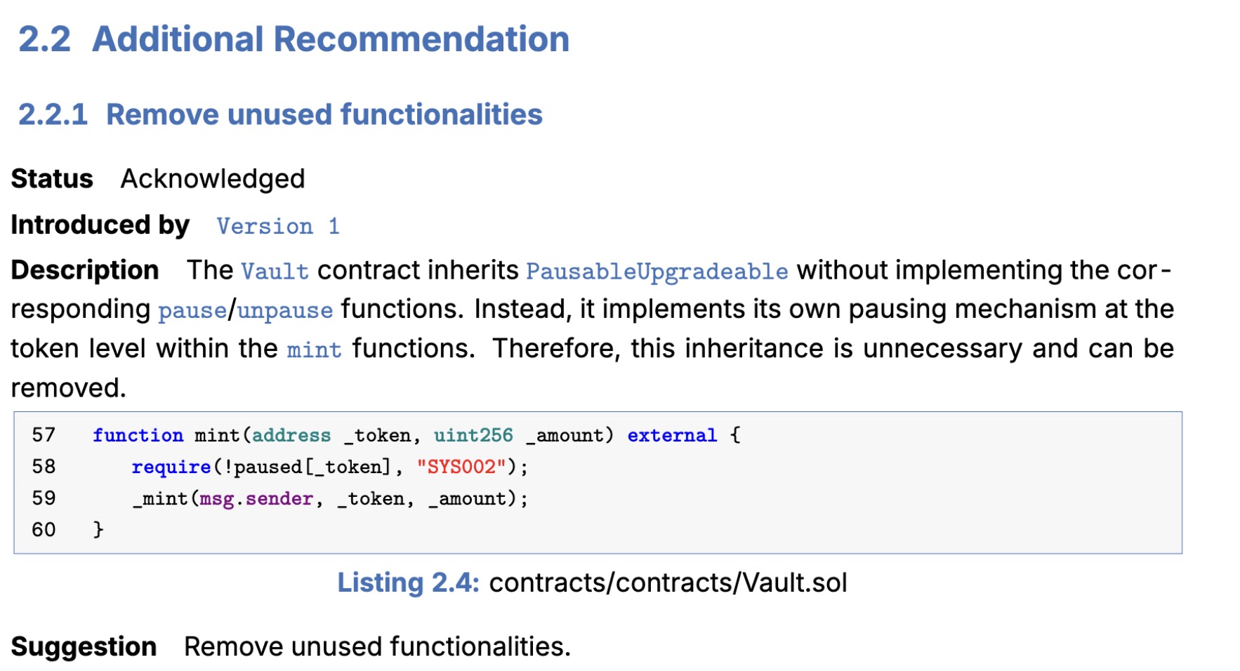The width and height of the screenshot is (1240, 671).
Task: Click the "SYS002" string in the code
Action: coord(461,467)
